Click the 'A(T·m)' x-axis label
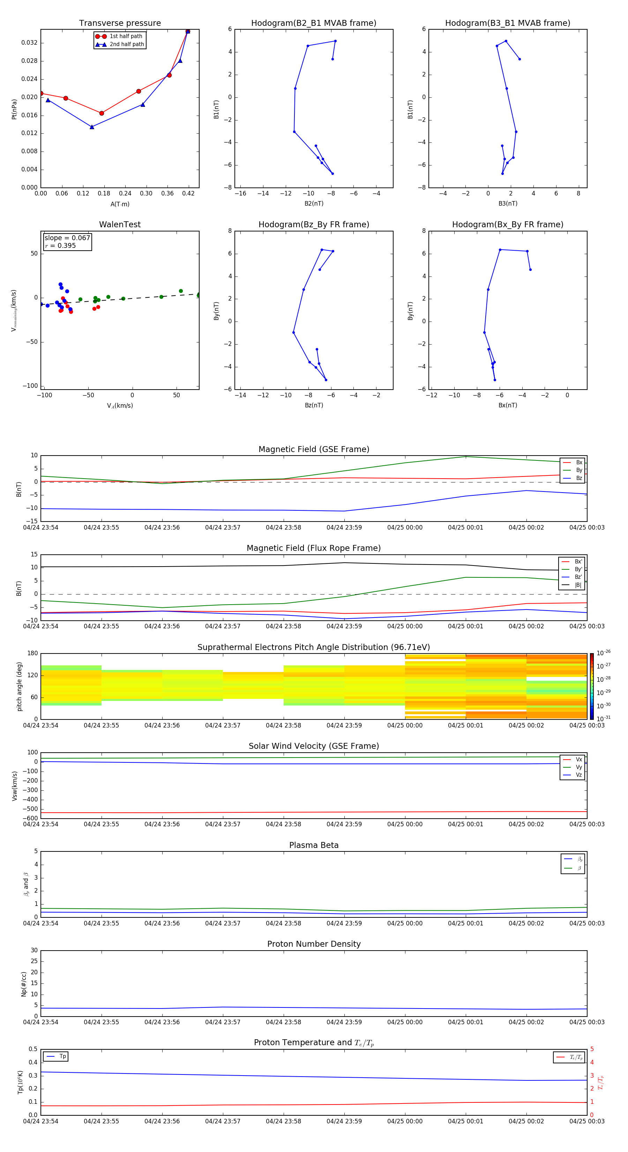Screen dimensions: 628x1152 coord(120,204)
